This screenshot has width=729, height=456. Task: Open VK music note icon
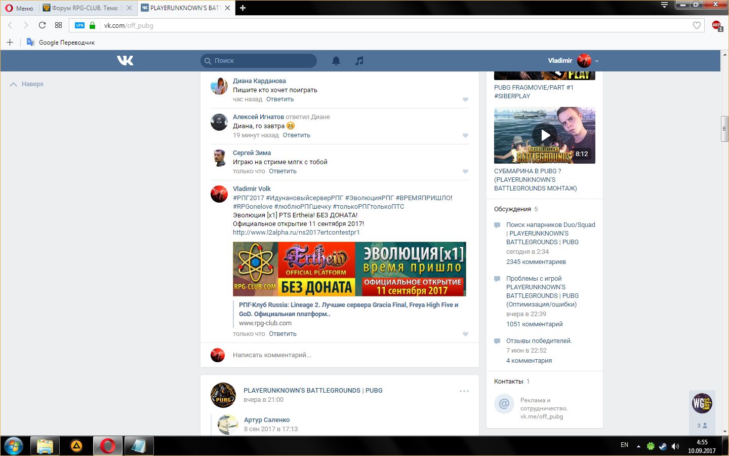pyautogui.click(x=359, y=61)
